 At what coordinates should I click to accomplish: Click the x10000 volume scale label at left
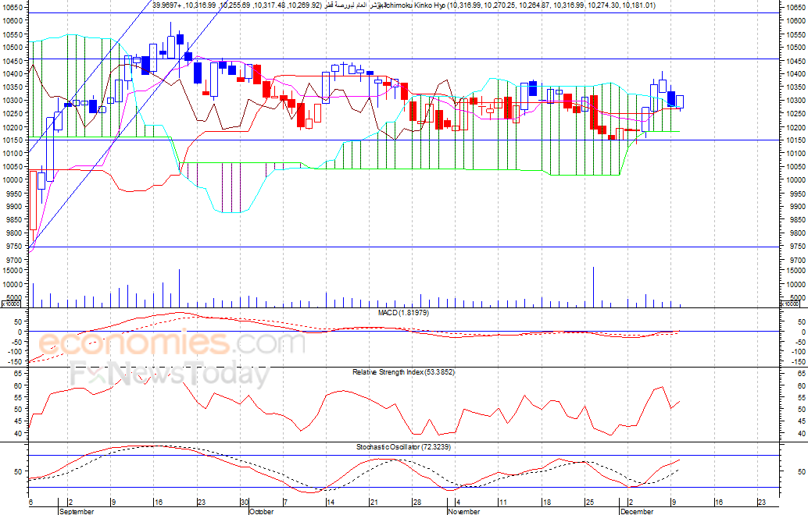pyautogui.click(x=10, y=304)
